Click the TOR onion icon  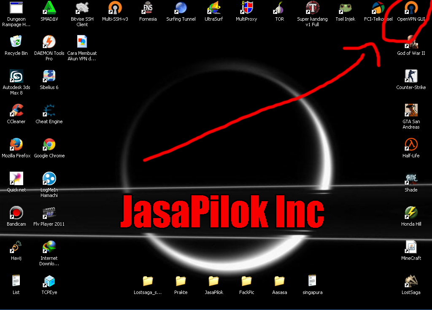point(279,8)
